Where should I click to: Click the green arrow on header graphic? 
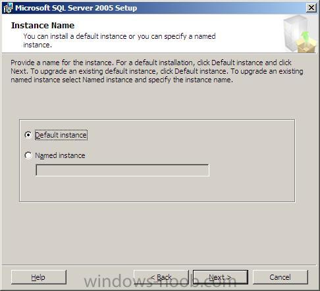click(305, 36)
